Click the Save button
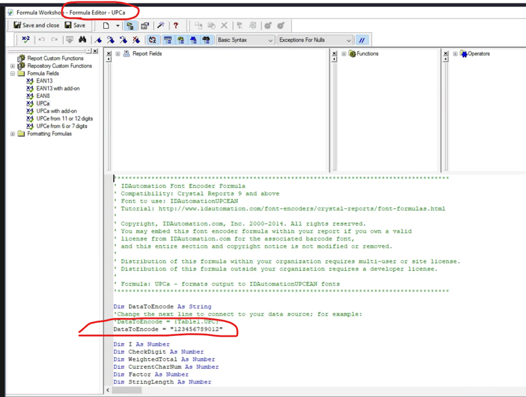The width and height of the screenshot is (526, 397). click(75, 26)
